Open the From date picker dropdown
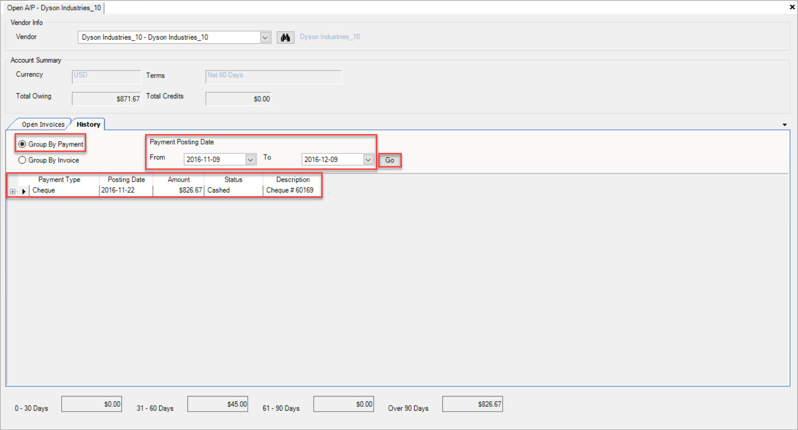Viewport: 798px width, 430px height. pyautogui.click(x=251, y=159)
